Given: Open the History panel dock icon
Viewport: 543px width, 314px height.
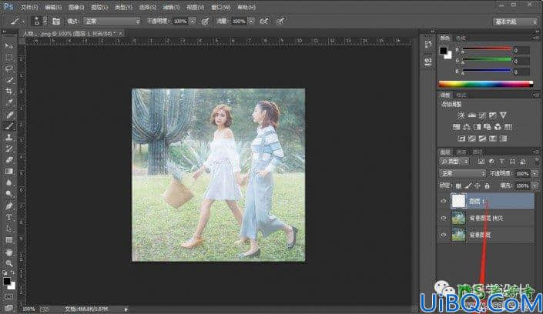Looking at the screenshot, I should tap(428, 44).
